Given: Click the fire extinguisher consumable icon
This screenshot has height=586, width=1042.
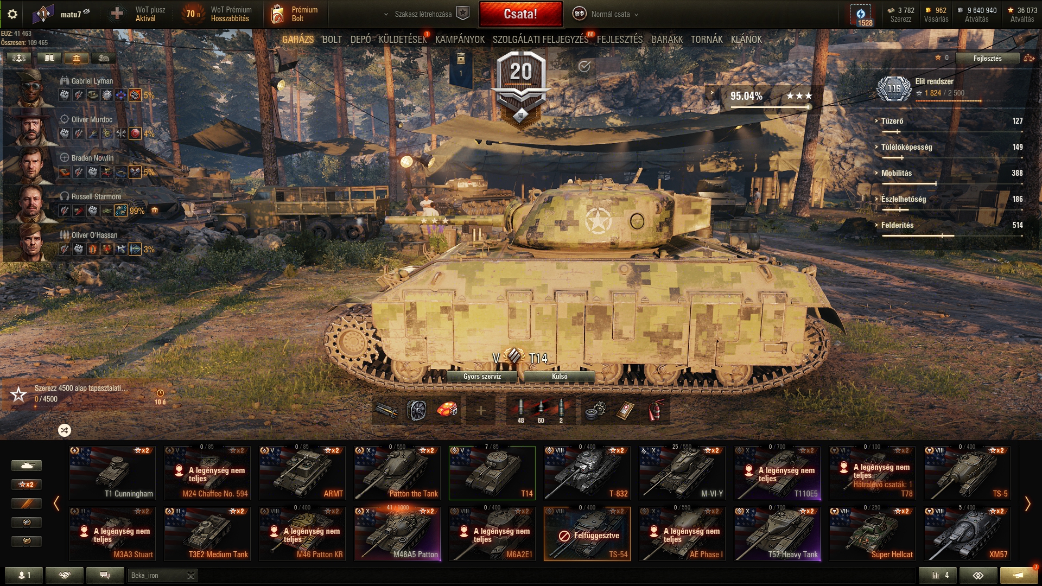Looking at the screenshot, I should click(x=656, y=411).
